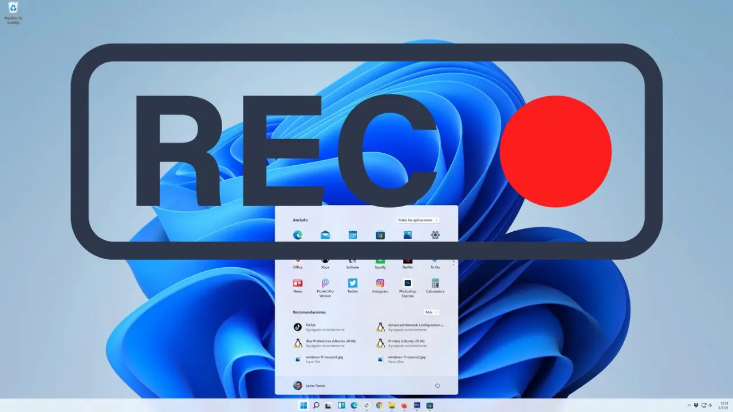Open the Recycle Bin desktop icon
The image size is (733, 412).
pos(13,8)
